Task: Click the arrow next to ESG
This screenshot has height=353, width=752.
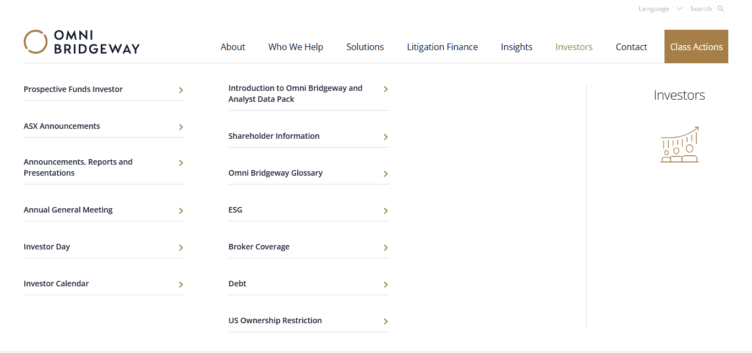Action: (x=385, y=211)
